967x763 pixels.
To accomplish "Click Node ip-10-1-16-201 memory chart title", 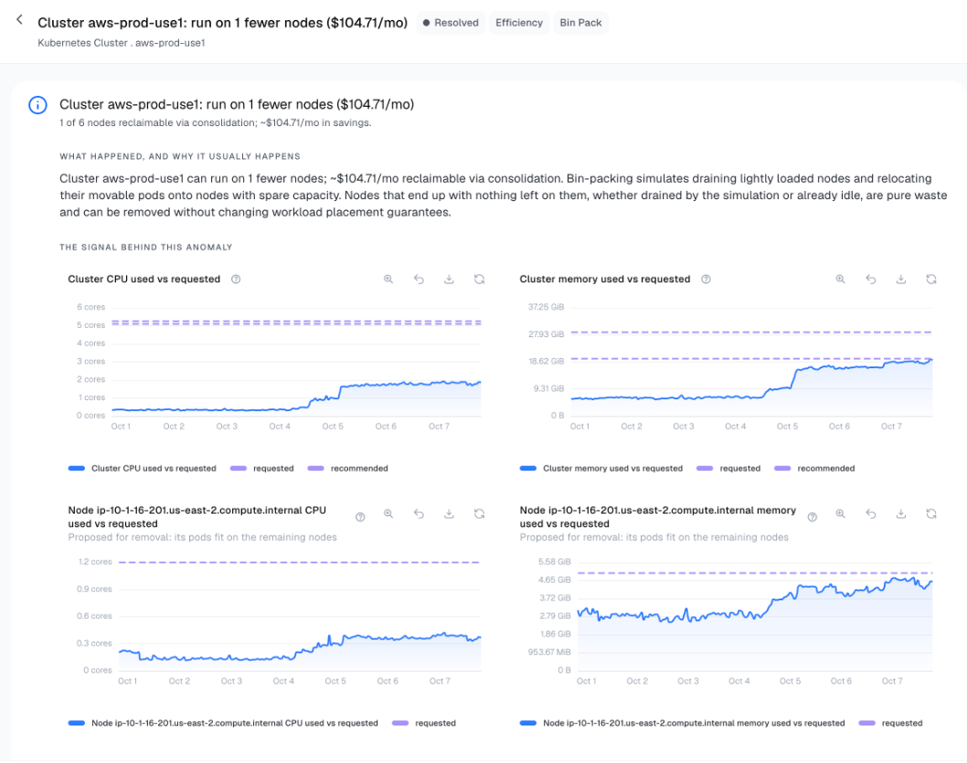I will coord(658,517).
